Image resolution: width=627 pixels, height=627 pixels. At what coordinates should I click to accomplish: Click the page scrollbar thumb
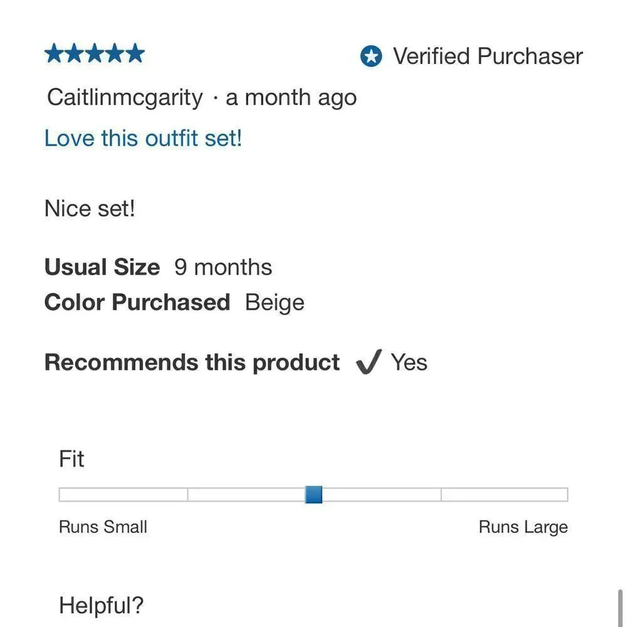pyautogui.click(x=620, y=608)
